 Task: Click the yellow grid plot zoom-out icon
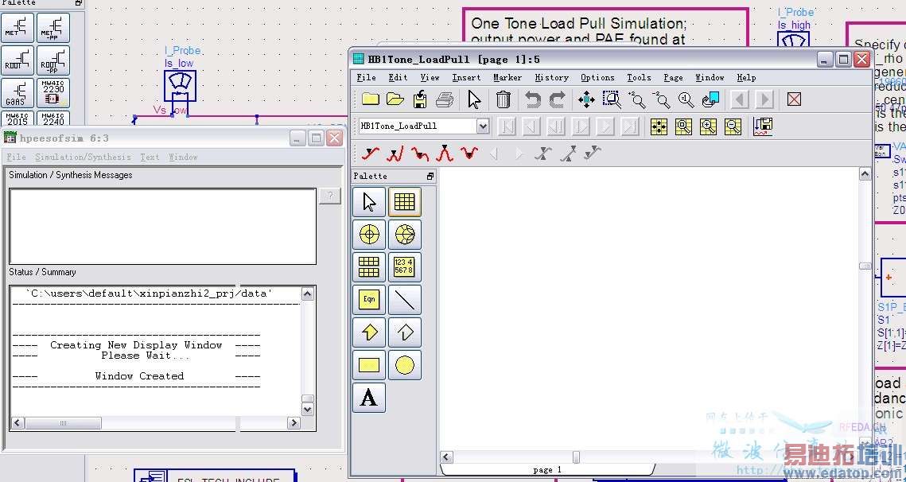point(733,126)
